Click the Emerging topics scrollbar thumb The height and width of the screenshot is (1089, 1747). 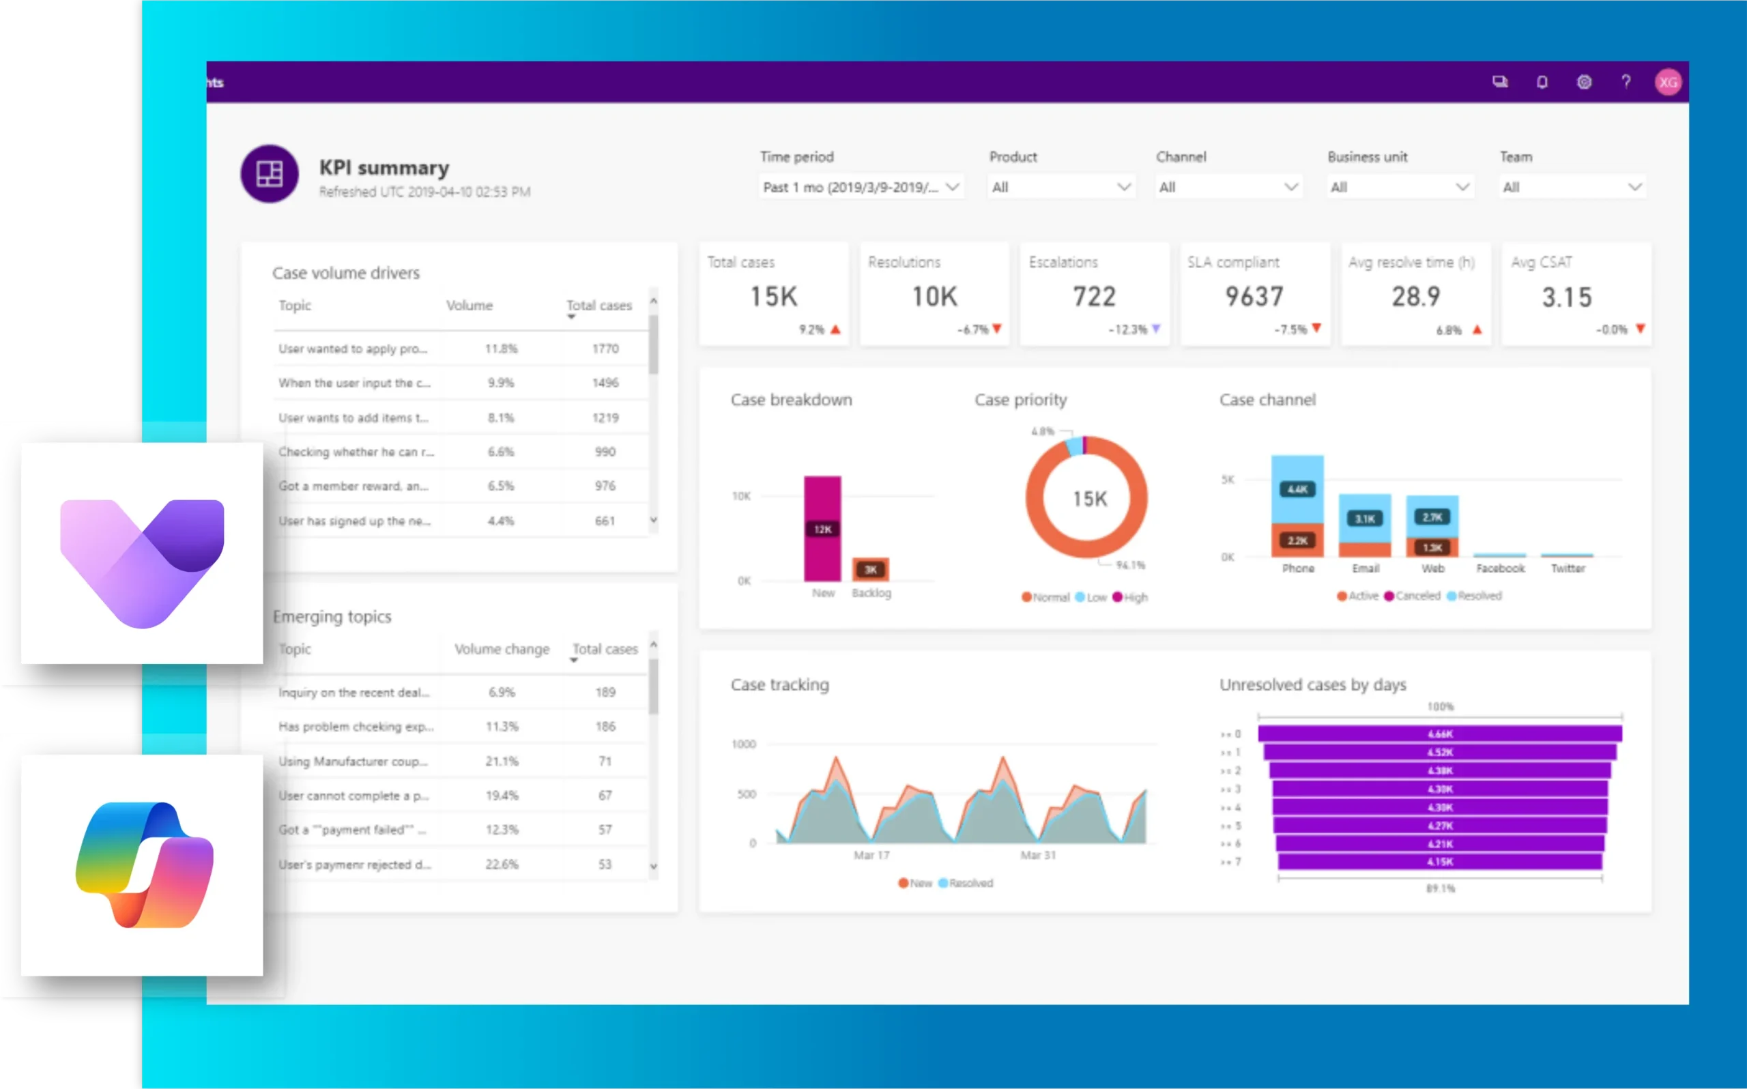pyautogui.click(x=653, y=687)
